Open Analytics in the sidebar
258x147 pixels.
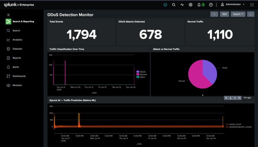[x=17, y=40]
